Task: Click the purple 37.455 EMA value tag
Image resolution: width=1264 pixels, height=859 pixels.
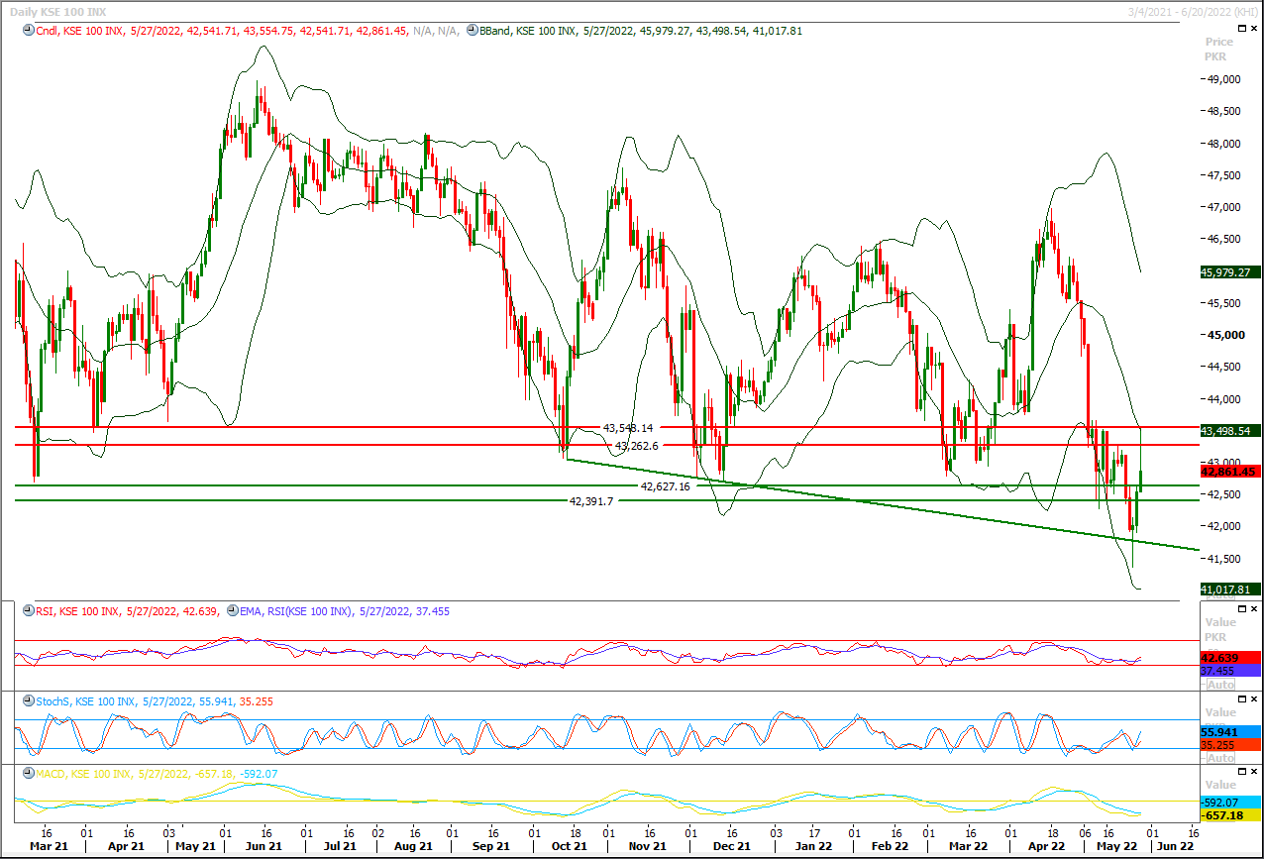Action: [x=1229, y=671]
